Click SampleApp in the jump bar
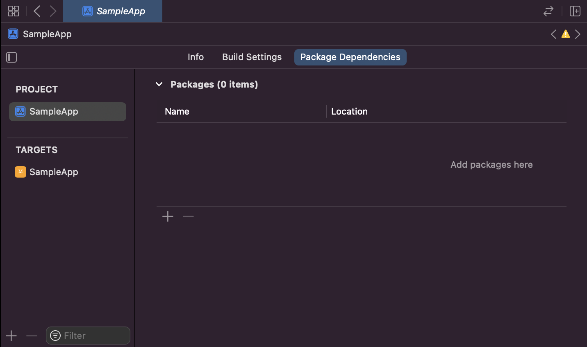Viewport: 587px width, 347px height. pos(47,34)
